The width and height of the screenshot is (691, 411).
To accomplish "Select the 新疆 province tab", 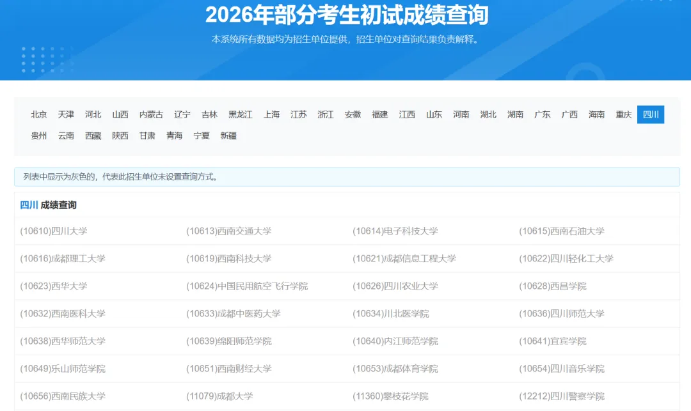I will click(x=228, y=136).
